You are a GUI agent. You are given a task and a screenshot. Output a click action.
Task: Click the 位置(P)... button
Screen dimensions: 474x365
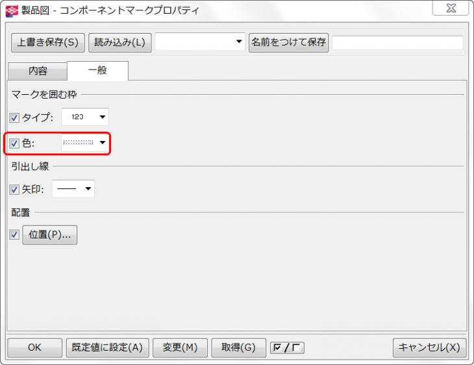(x=50, y=235)
